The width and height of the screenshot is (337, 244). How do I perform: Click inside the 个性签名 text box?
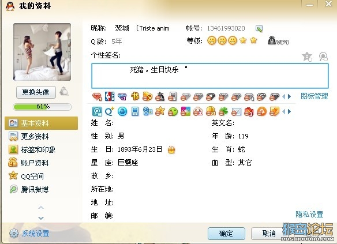(210, 76)
